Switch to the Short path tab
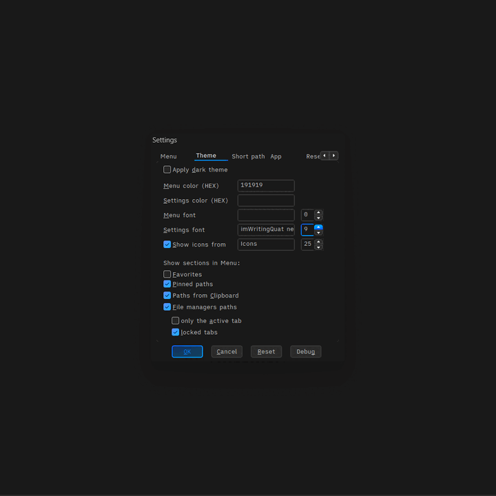The width and height of the screenshot is (496, 496). tap(248, 156)
